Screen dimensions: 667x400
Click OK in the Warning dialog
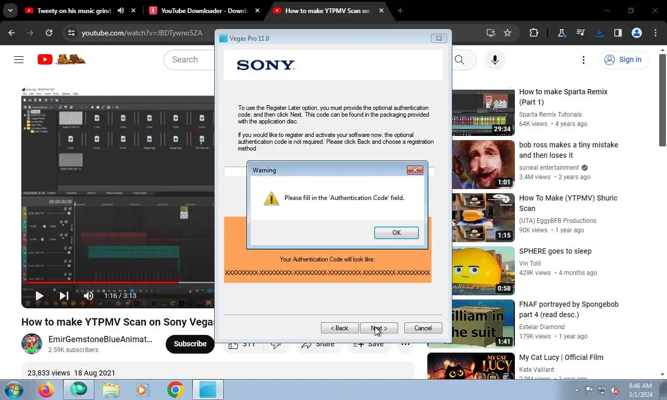[396, 233]
